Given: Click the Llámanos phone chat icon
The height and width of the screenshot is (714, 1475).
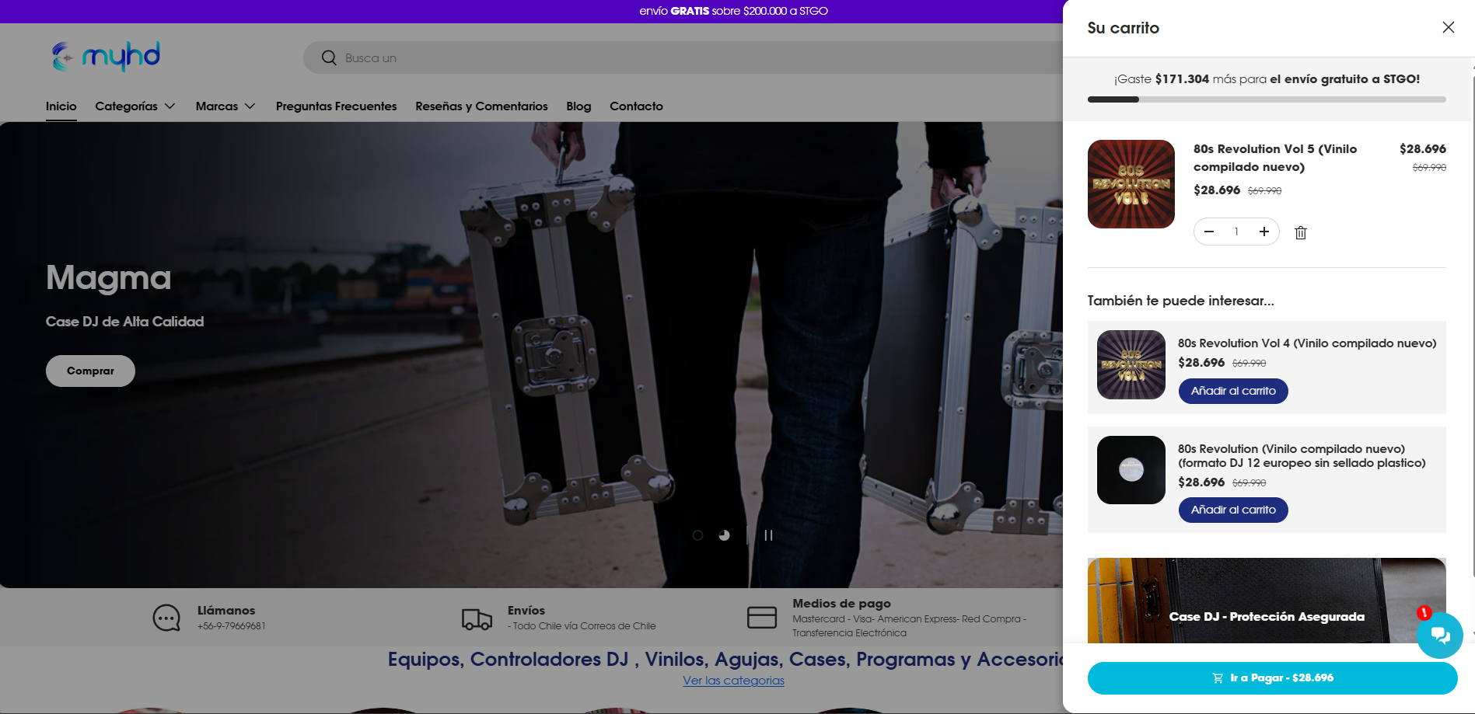Looking at the screenshot, I should coord(166,618).
